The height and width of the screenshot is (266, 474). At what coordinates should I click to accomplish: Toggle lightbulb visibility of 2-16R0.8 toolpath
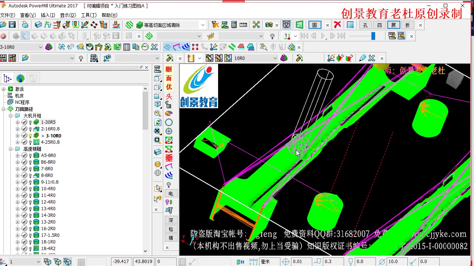pyautogui.click(x=30, y=129)
